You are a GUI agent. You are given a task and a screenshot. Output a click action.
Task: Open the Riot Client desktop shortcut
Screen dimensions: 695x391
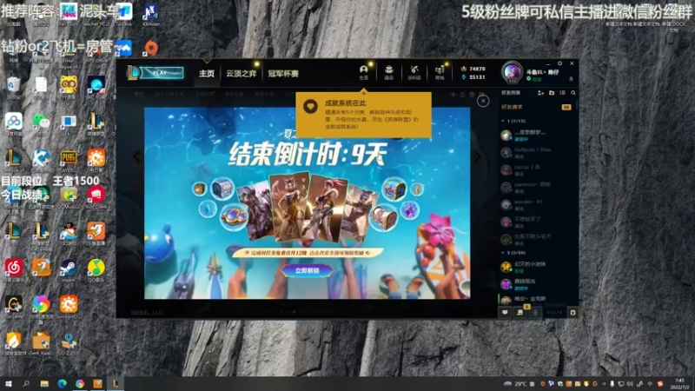point(96,197)
